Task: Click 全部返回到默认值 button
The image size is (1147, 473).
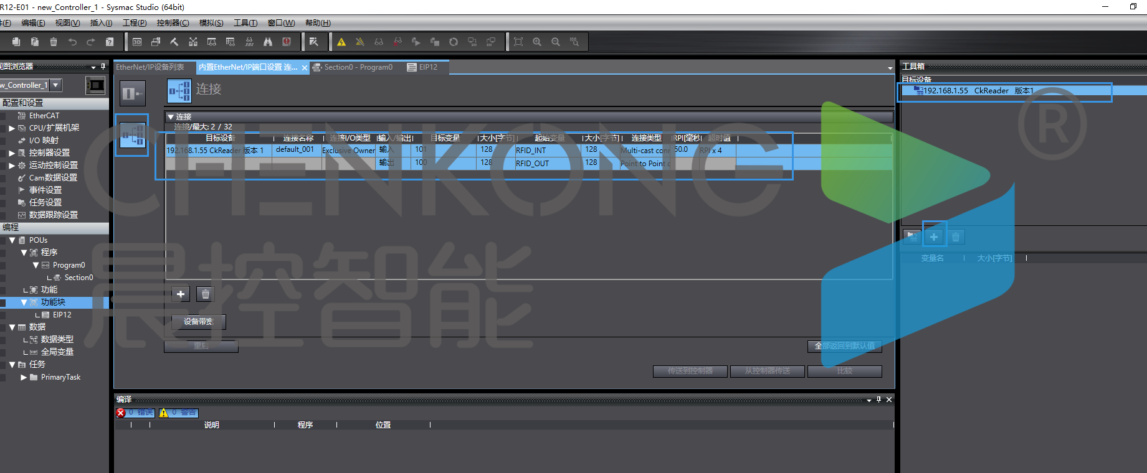Action: (845, 346)
